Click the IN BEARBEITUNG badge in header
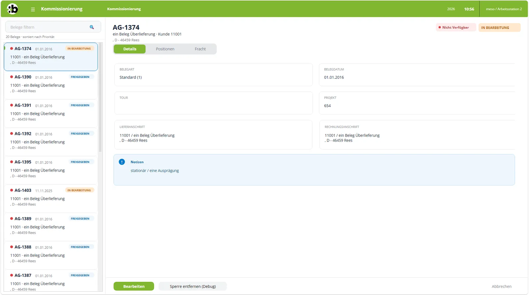Screen dimensions: 529x295 [x=499, y=27]
